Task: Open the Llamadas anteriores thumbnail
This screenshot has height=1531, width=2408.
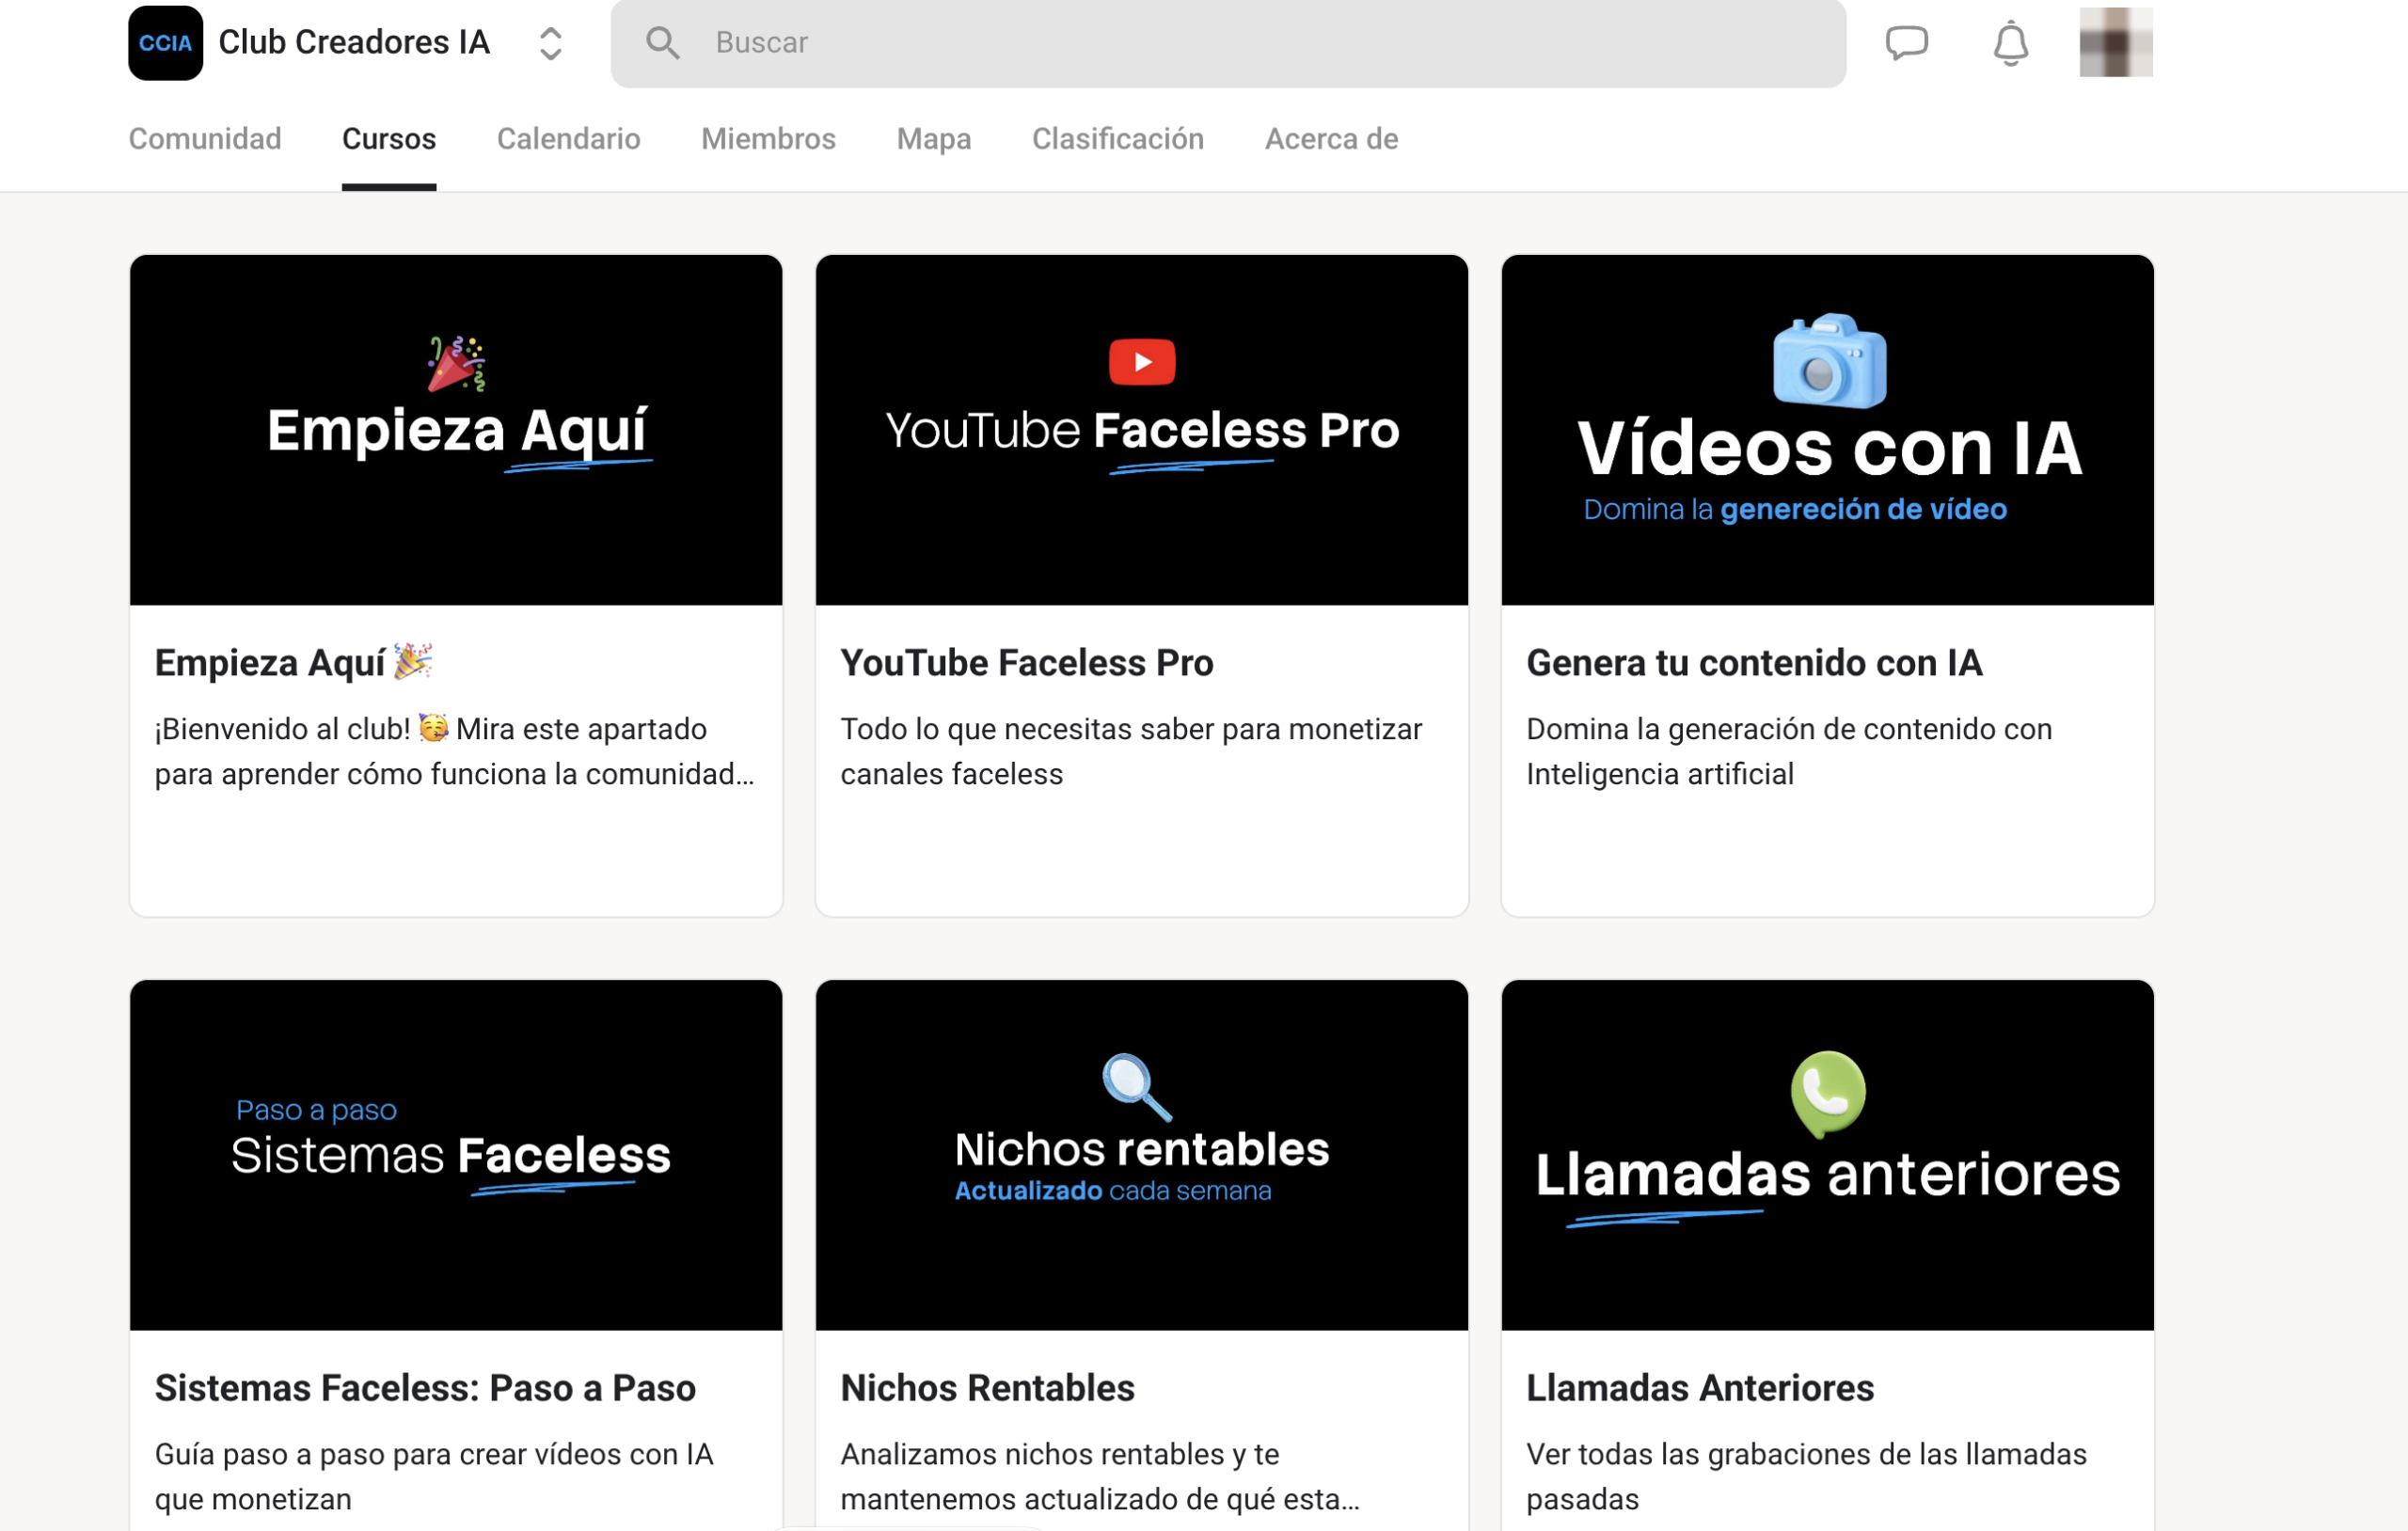Action: tap(1827, 1155)
